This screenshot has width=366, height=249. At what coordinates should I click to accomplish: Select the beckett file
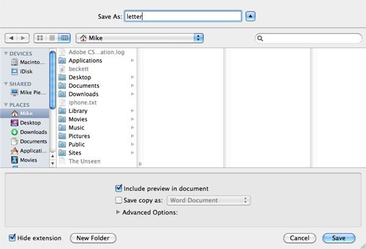(96, 69)
